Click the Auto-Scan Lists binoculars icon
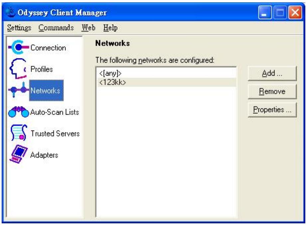Screen dimensions: 307x225 coord(19,112)
